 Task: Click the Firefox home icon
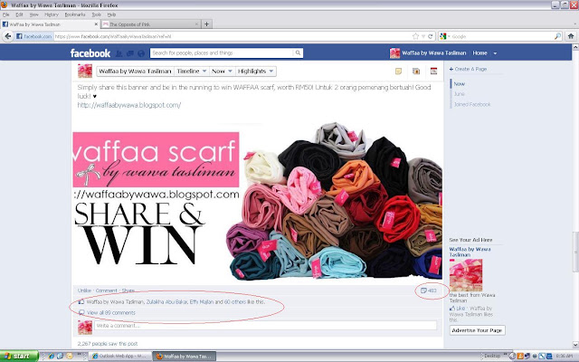(571, 36)
